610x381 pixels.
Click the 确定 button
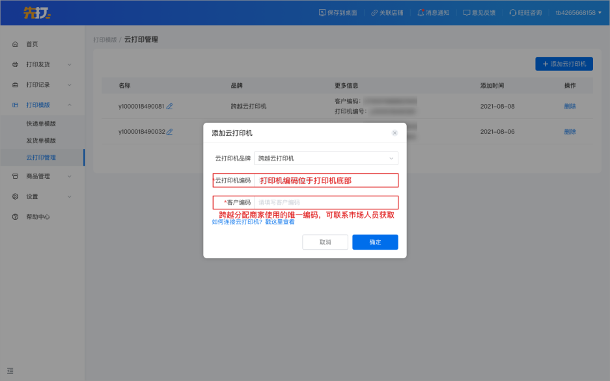pyautogui.click(x=375, y=242)
